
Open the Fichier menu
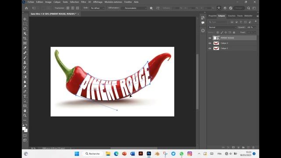31,2
